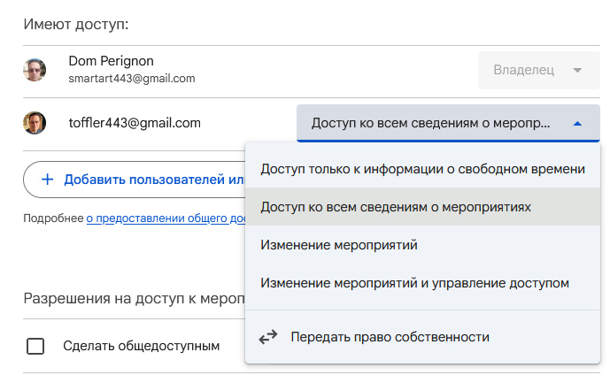Enable the 'Сделать общедоступным' checkbox
The width and height of the screenshot is (610, 375).
pos(35,346)
